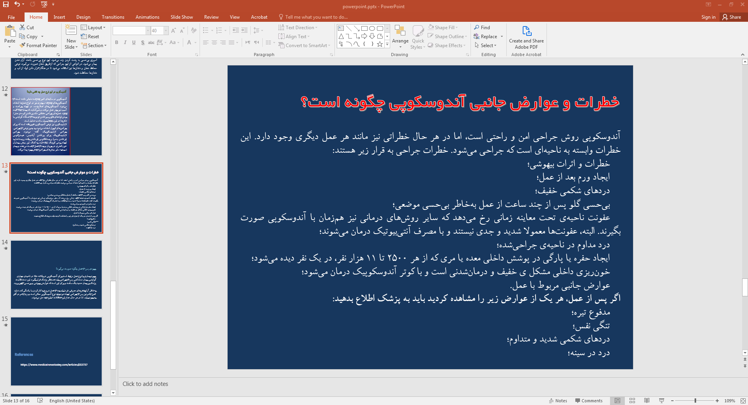748x405 pixels.
Task: Click the zoom in plus button
Action: coord(717,401)
